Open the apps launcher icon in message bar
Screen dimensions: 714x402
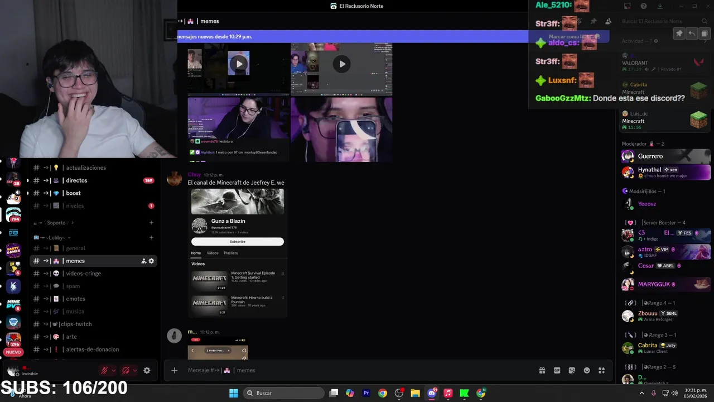coord(601,370)
